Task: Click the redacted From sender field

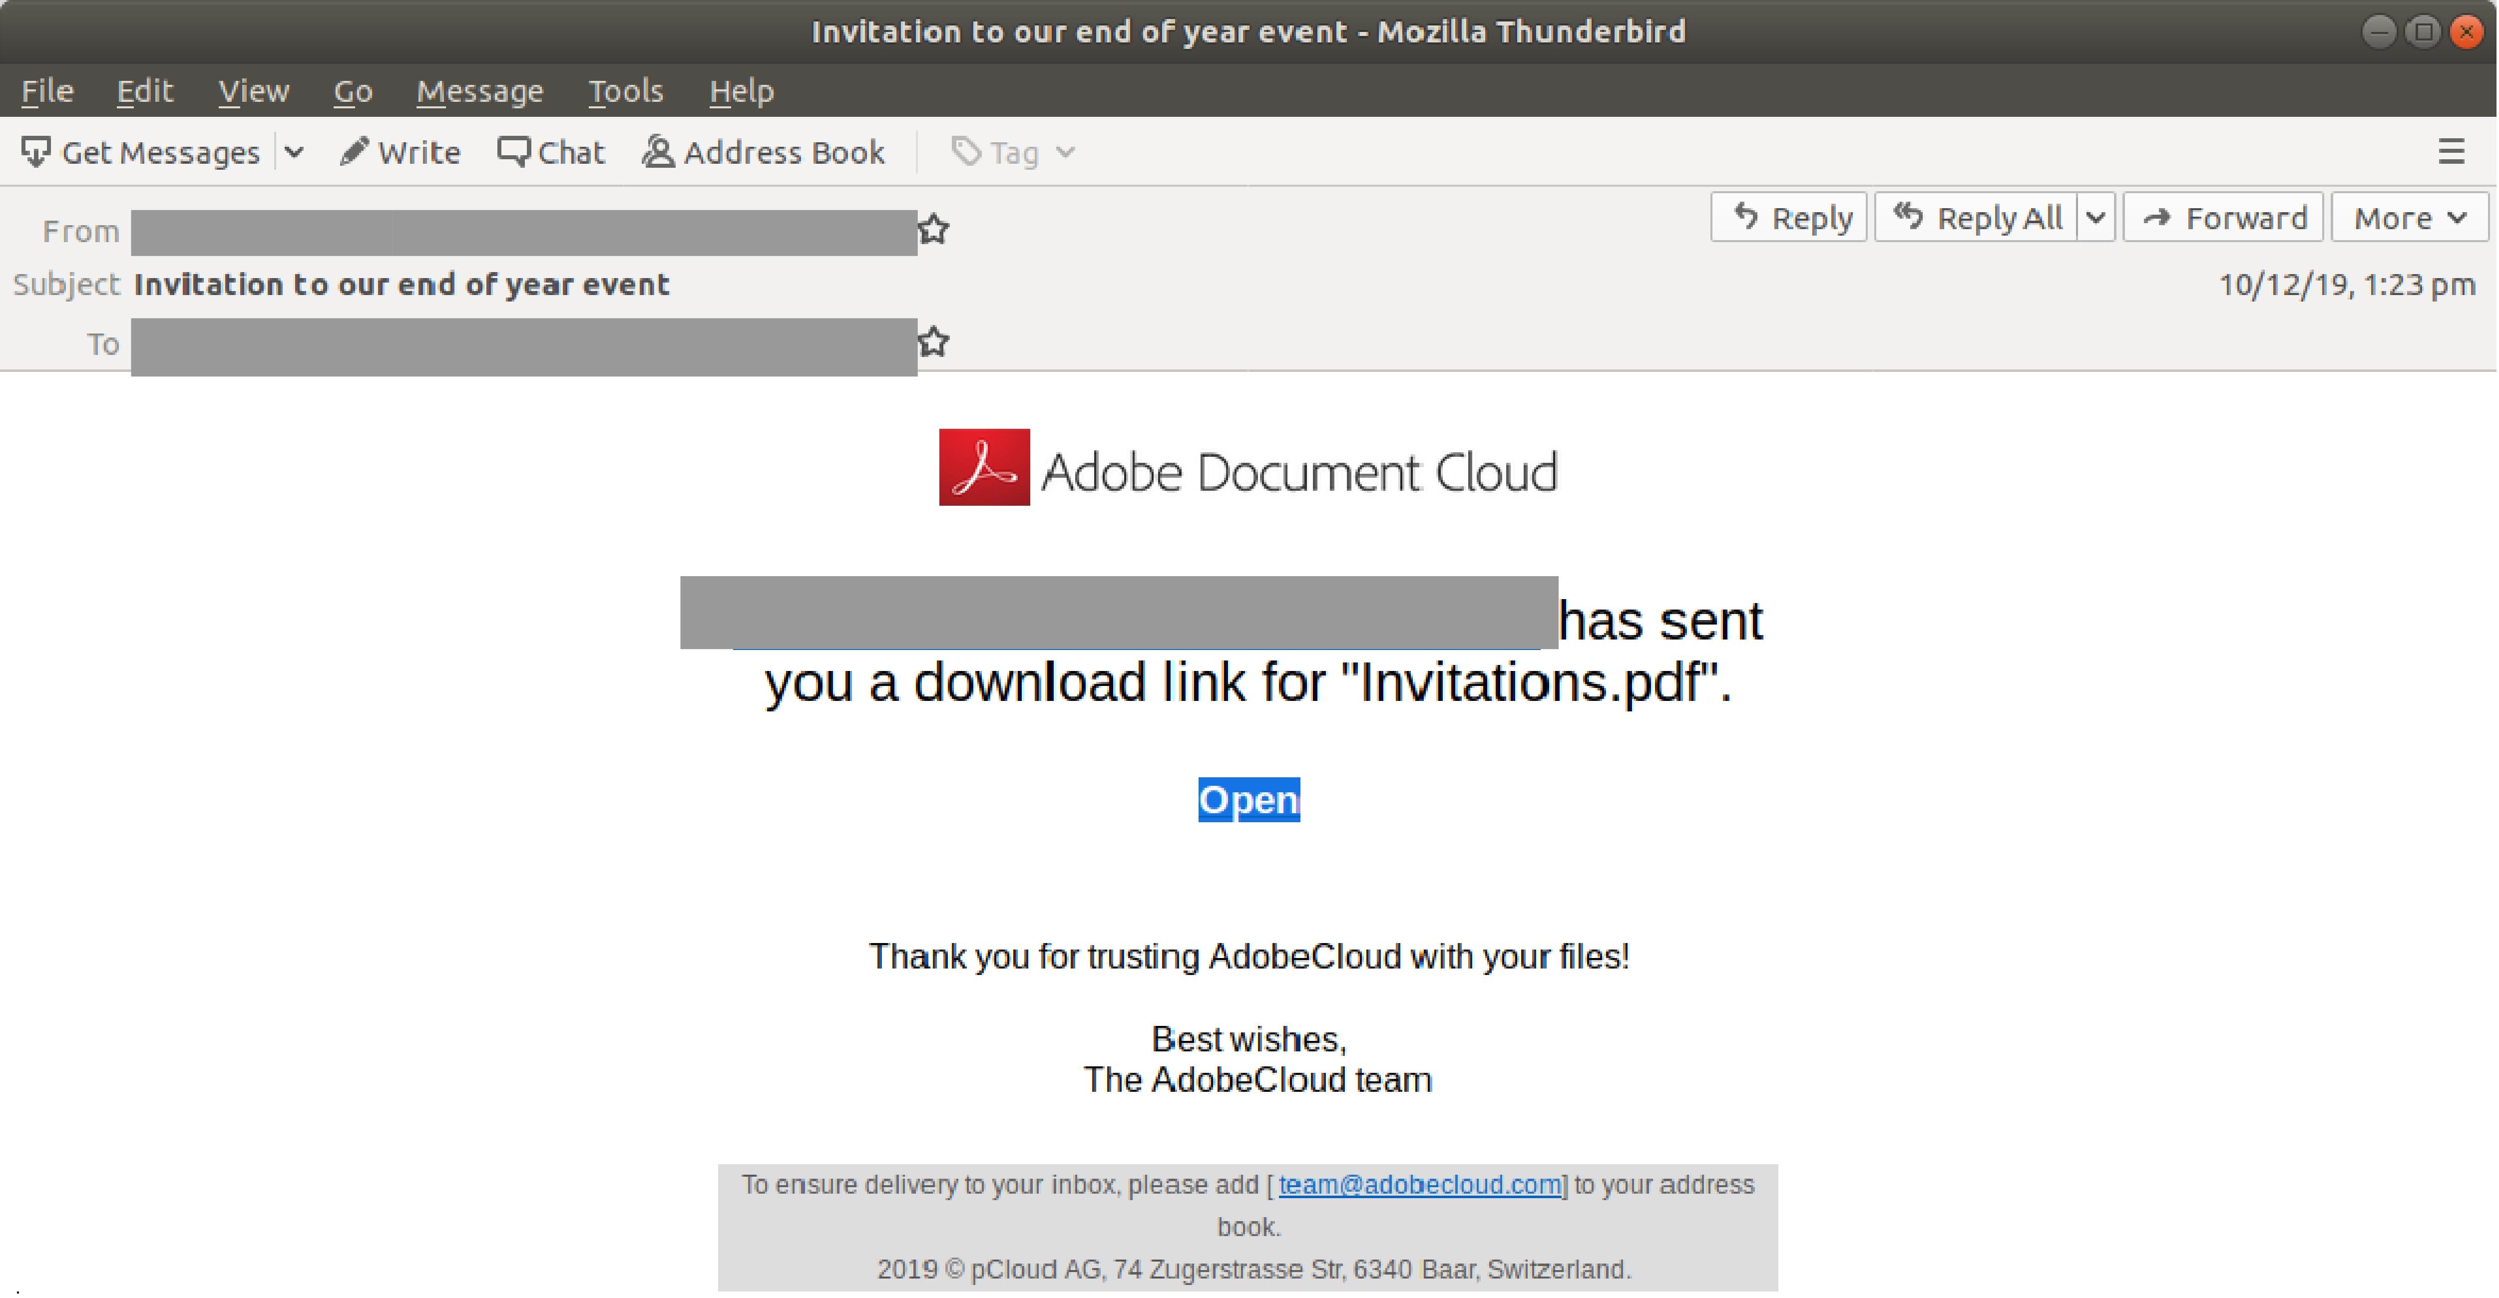Action: 524,233
